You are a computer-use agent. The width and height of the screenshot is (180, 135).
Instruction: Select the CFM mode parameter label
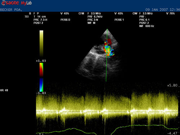pos(81,13)
